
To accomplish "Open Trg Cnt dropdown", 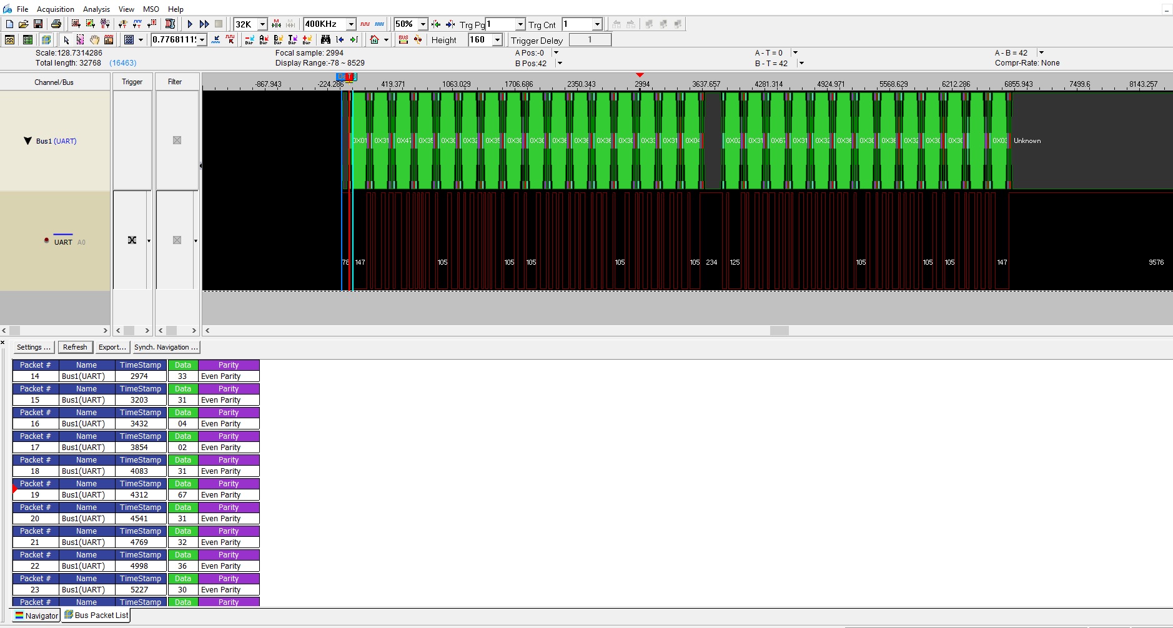I will point(597,24).
